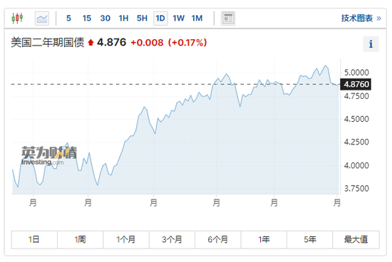This screenshot has height=262, width=392.
Task: Select the 3个月 range tab
Action: (x=172, y=240)
